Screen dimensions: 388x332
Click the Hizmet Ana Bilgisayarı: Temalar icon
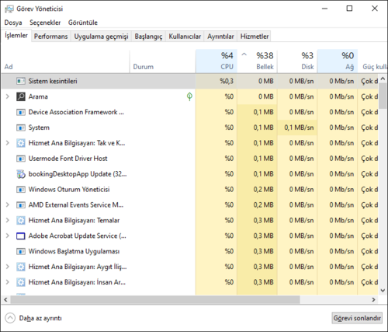[x=21, y=220]
